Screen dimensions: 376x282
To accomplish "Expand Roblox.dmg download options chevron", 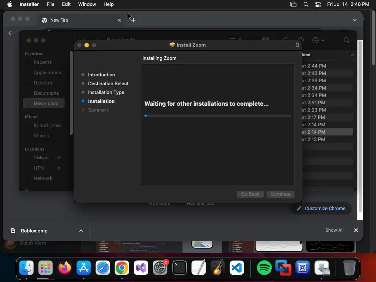I will 81,231.
